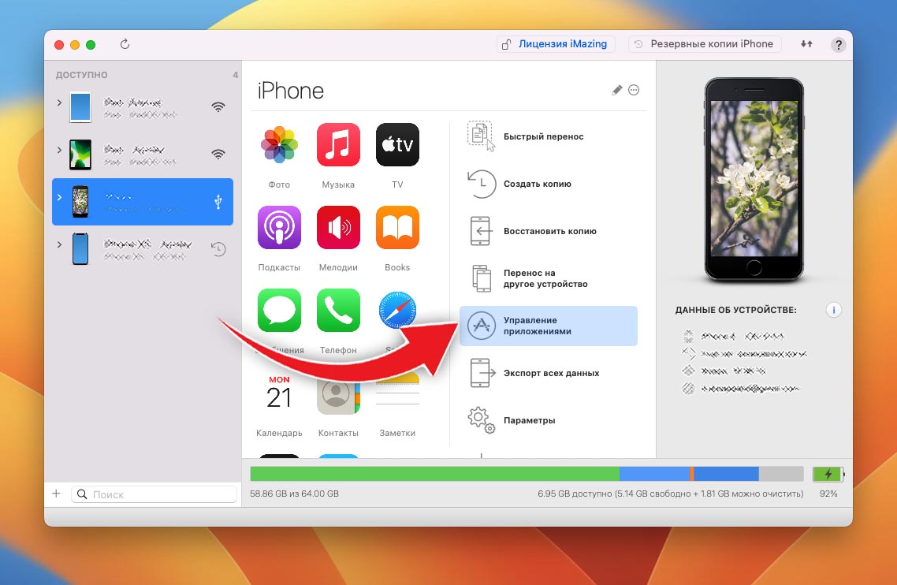The height and width of the screenshot is (585, 897).
Task: Open the Phone (Телефон) icon
Action: (x=338, y=311)
